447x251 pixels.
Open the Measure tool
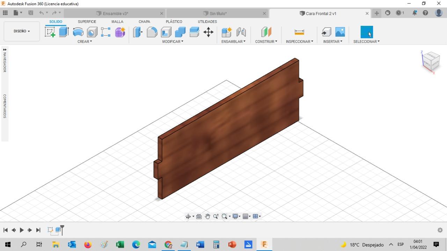coord(299,32)
